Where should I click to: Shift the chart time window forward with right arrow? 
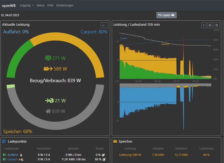217,25
